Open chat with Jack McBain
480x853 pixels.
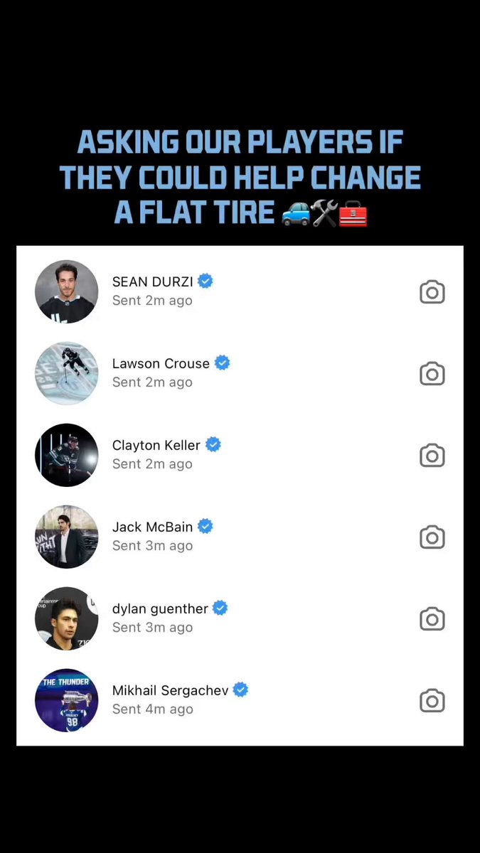152,527
